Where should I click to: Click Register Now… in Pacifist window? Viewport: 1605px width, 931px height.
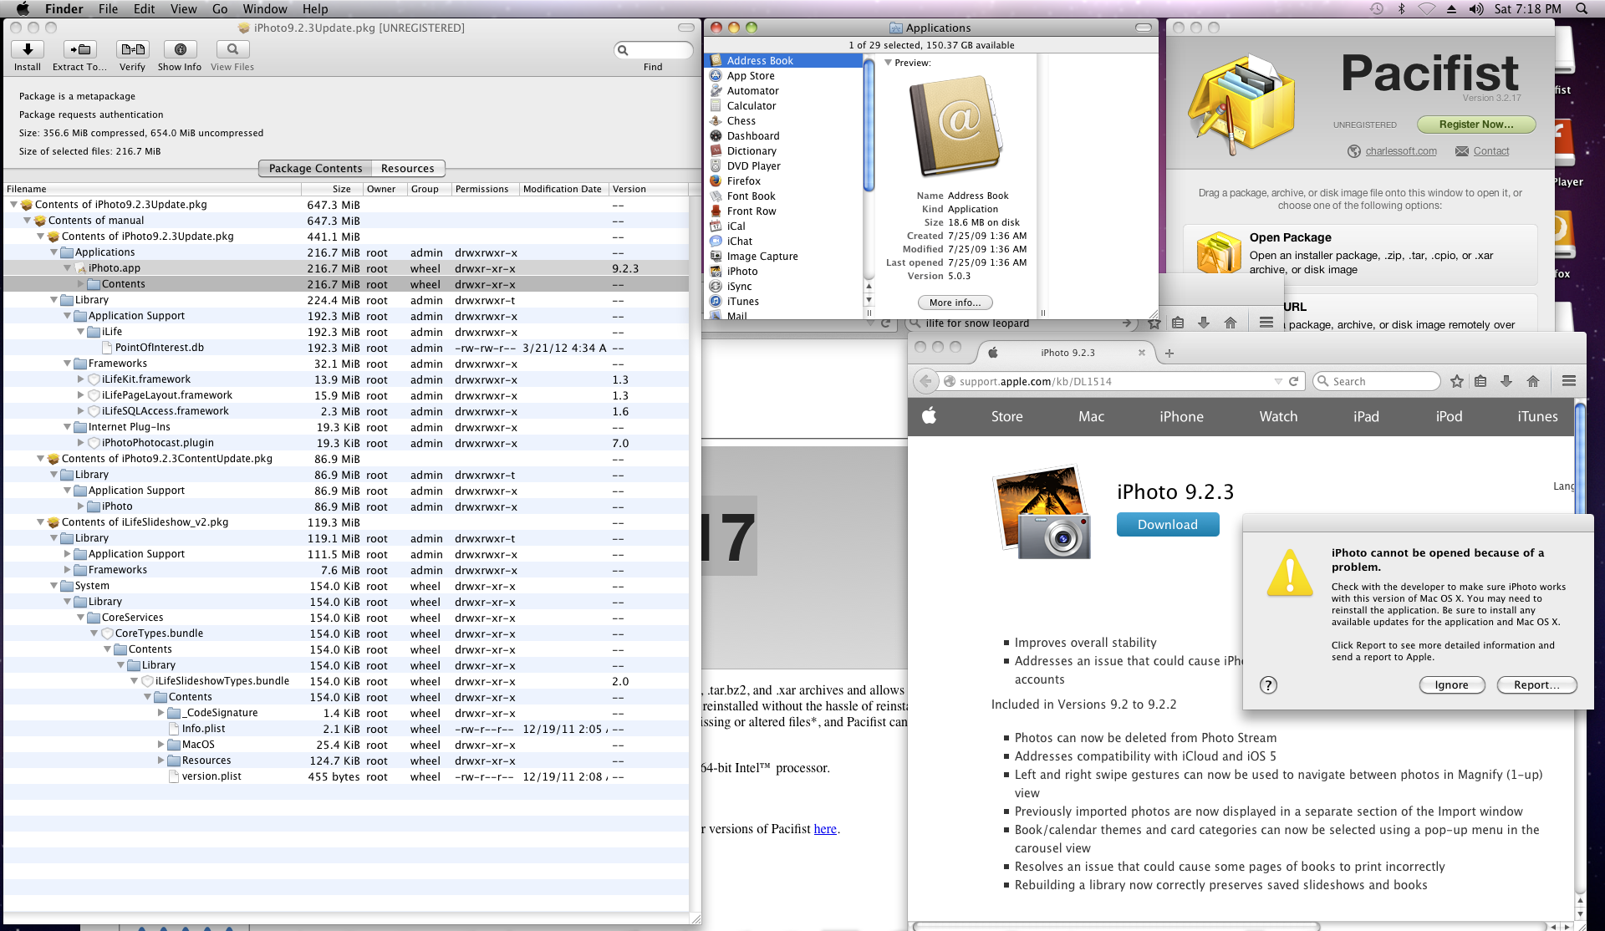(1476, 125)
